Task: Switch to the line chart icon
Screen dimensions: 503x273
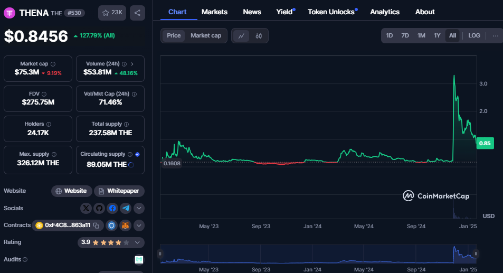Action: 241,35
